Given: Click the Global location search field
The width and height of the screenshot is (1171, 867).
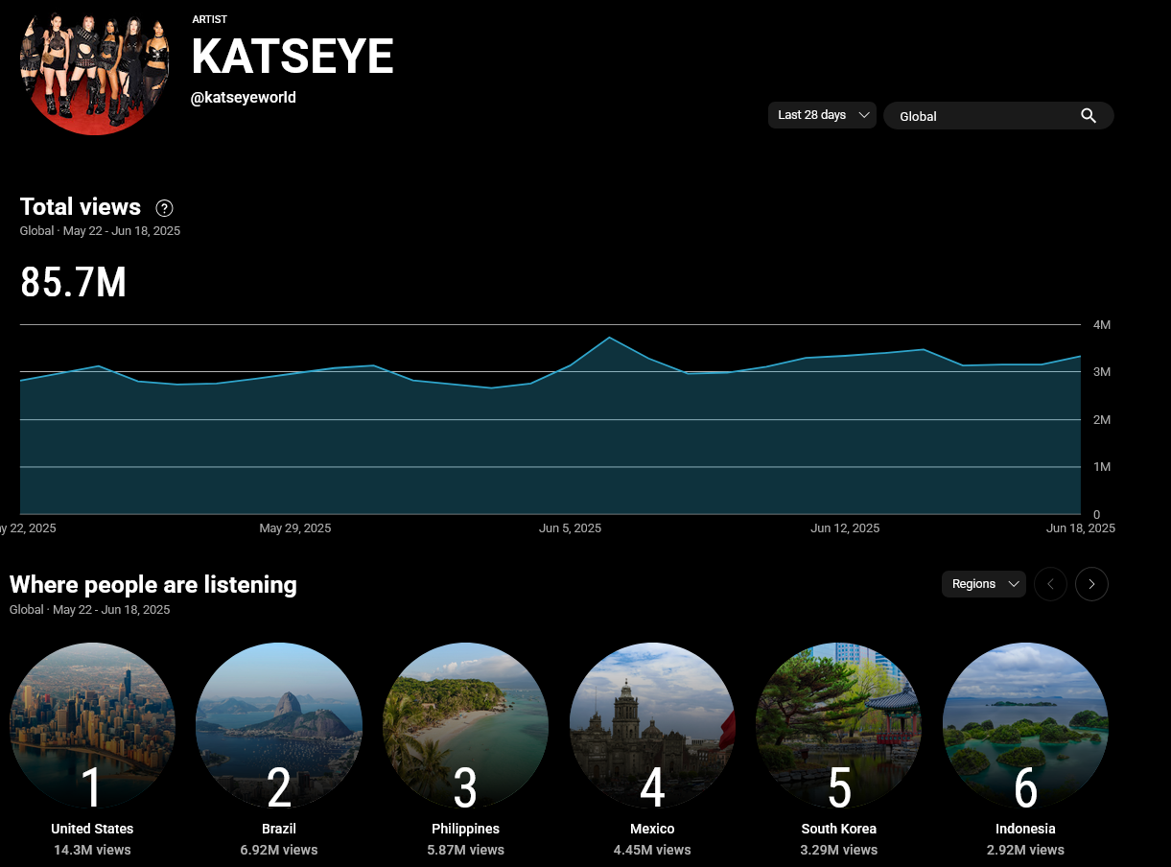Looking at the screenshot, I should pyautogui.click(x=998, y=116).
